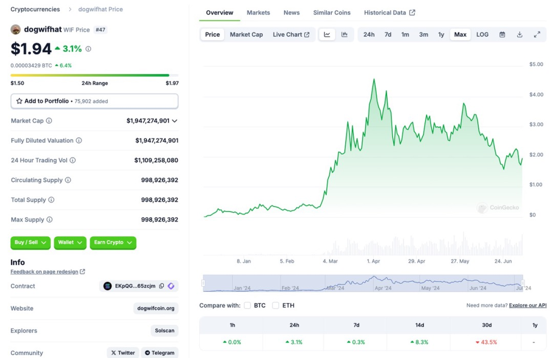Expand chart to fullscreen
Screen dimensions: 553x358
tap(537, 35)
